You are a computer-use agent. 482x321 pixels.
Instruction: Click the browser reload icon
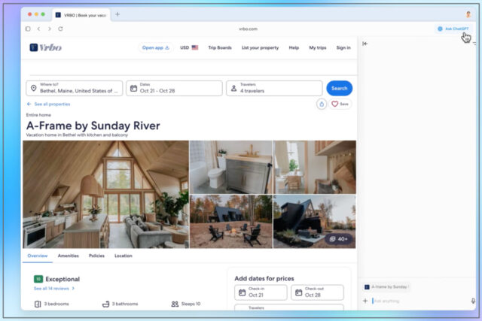[x=60, y=29]
